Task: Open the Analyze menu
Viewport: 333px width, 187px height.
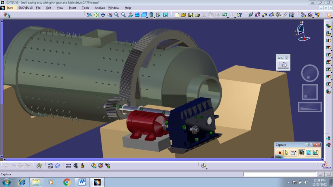Action: (100, 8)
